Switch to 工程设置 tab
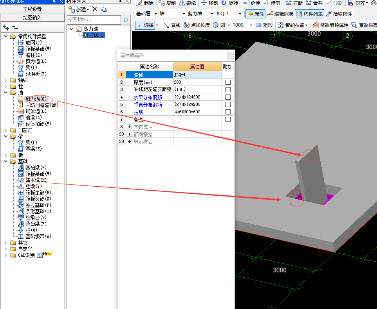Viewport: 377px width, 309px height. click(32, 9)
